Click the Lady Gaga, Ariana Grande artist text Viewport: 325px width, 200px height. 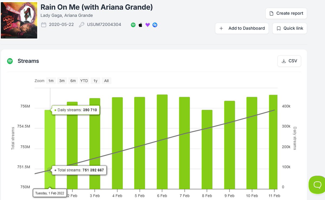(x=67, y=15)
